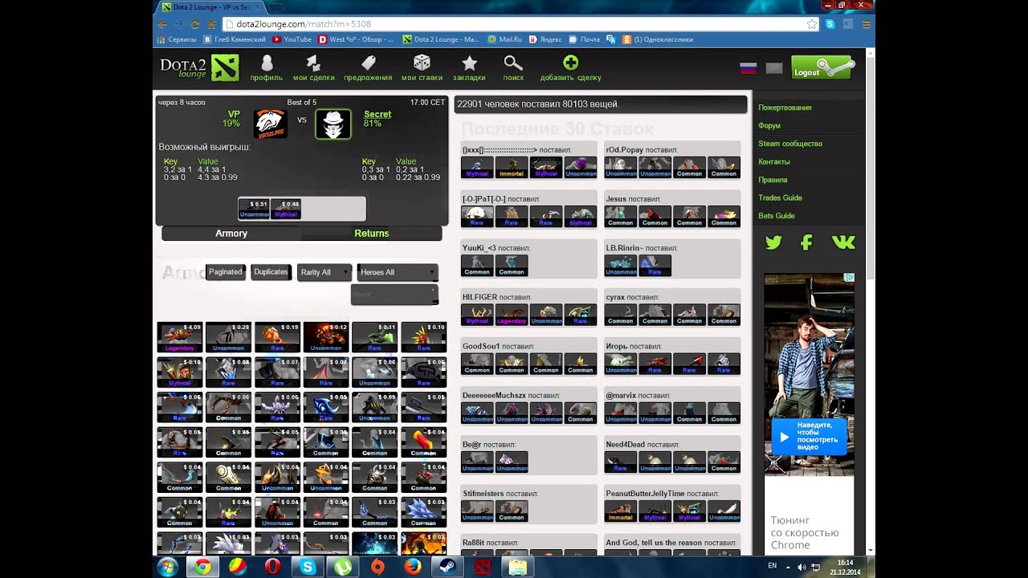Open the профиль profile icon
Screen dimensions: 1028x578
pos(267,63)
